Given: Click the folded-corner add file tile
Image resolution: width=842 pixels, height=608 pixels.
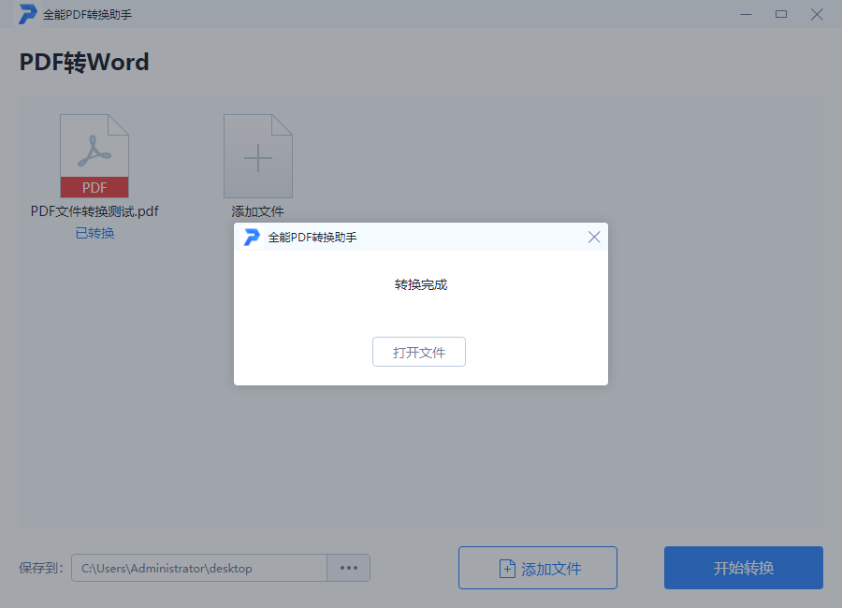Looking at the screenshot, I should tap(257, 155).
